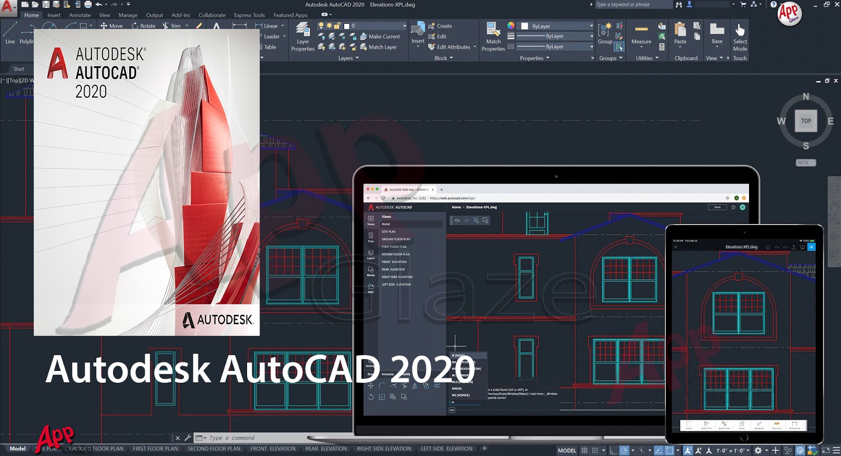Open the annotation scale 1'-0" dropdown

pos(733,450)
